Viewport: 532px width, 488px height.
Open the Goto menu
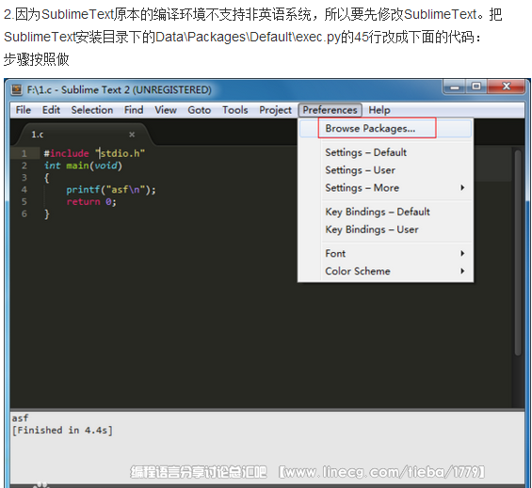(200, 110)
